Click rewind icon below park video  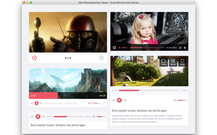[113, 100]
